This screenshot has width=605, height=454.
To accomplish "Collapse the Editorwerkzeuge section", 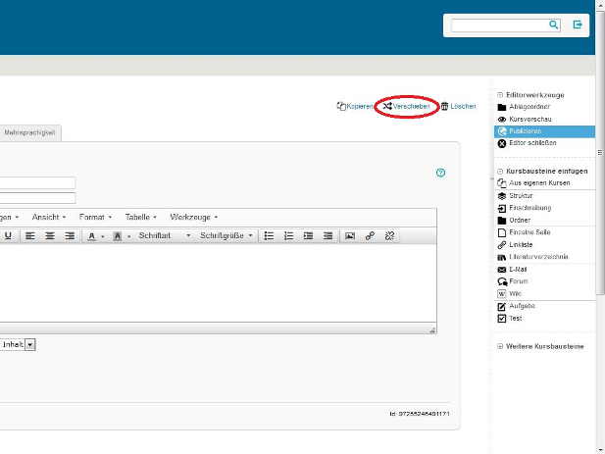I will coord(500,95).
